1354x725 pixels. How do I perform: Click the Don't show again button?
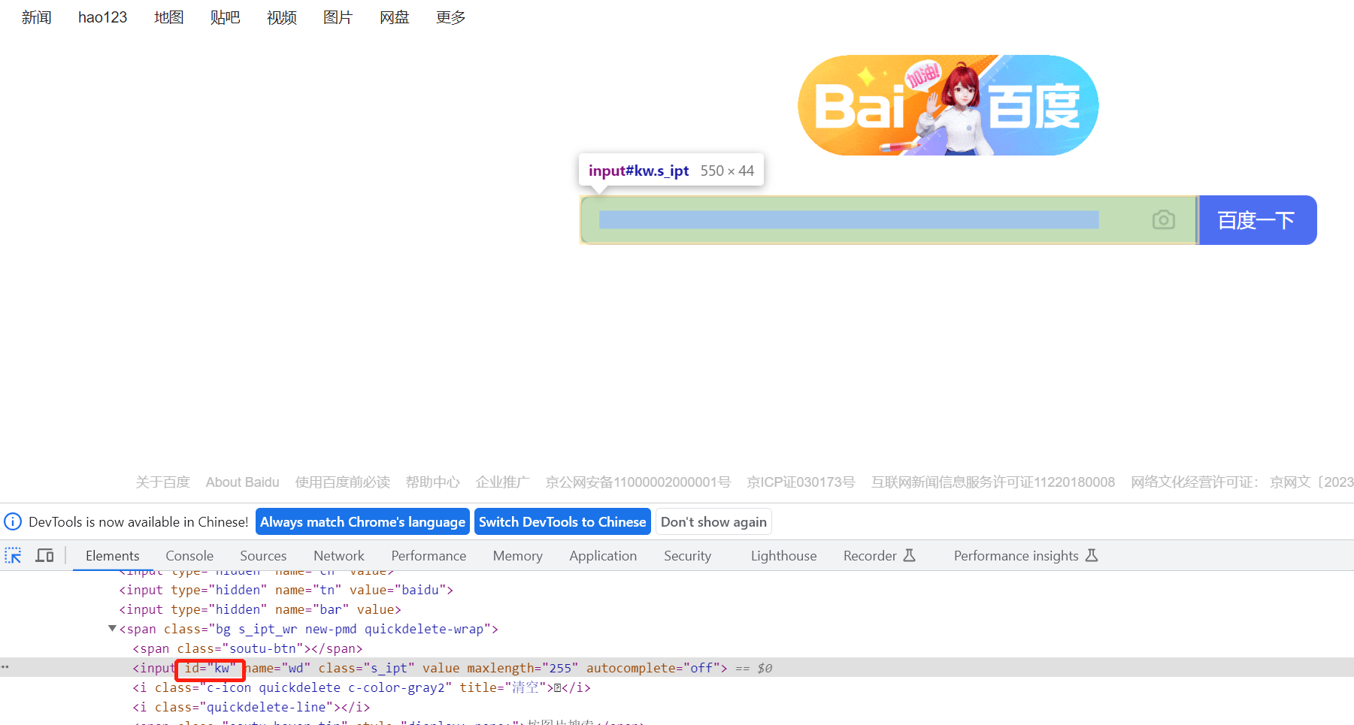(x=713, y=521)
